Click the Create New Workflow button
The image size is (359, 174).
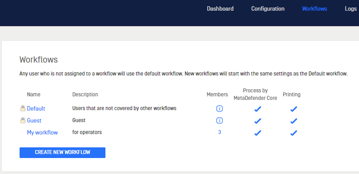(x=63, y=153)
